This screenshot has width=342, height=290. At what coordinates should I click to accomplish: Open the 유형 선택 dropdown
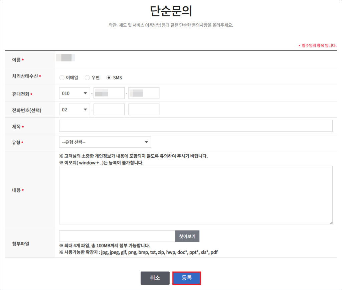pos(105,142)
